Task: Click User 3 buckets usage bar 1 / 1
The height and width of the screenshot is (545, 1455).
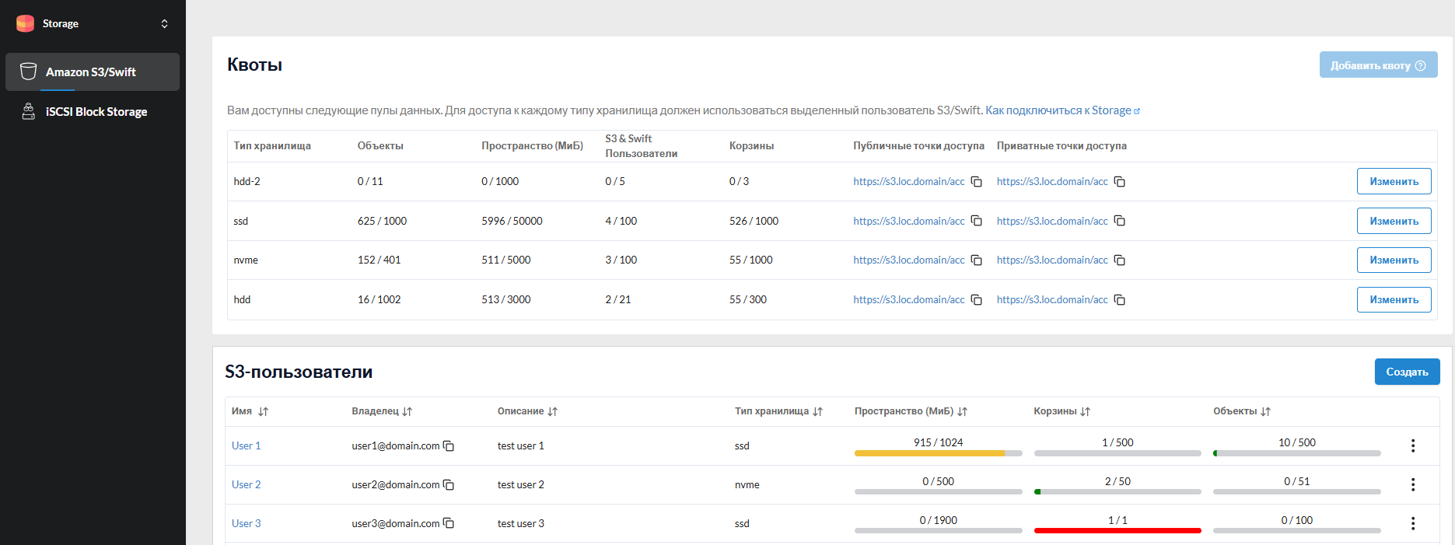Action: (1117, 530)
